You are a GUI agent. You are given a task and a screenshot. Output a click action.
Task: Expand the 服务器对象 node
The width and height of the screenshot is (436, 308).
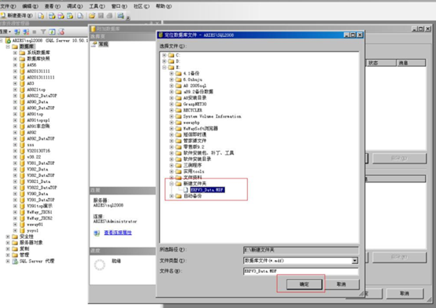tap(8, 243)
